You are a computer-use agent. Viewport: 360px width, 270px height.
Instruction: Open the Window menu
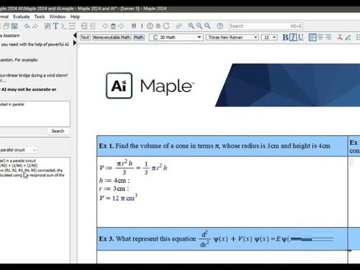click(x=58, y=16)
